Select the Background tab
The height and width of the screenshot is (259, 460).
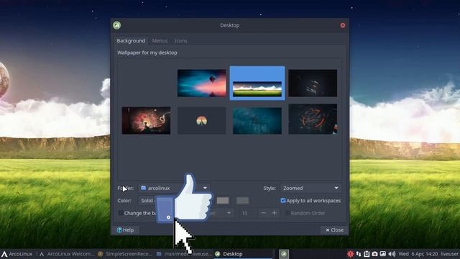point(131,41)
